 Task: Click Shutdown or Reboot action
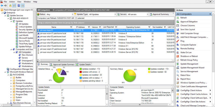point(189,56)
